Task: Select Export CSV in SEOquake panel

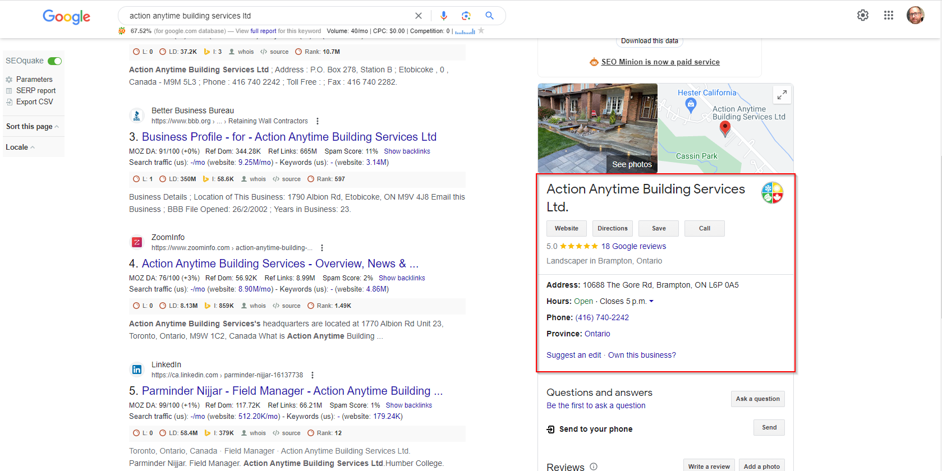Action: [35, 102]
